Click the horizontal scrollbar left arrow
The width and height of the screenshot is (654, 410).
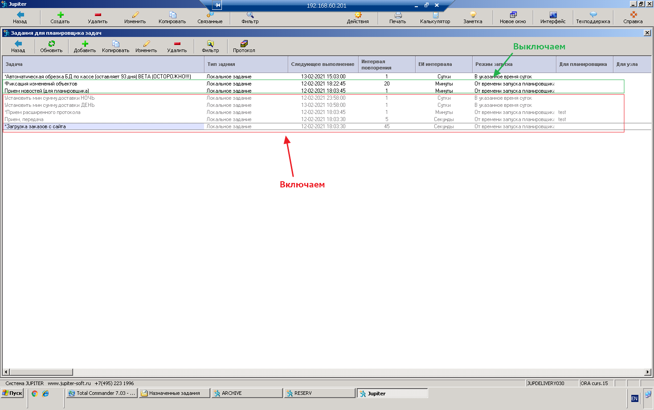click(x=6, y=372)
